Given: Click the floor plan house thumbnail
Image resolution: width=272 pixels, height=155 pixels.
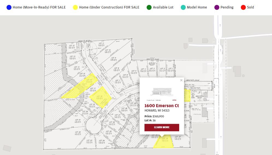Looking at the screenshot, I should [162, 92].
